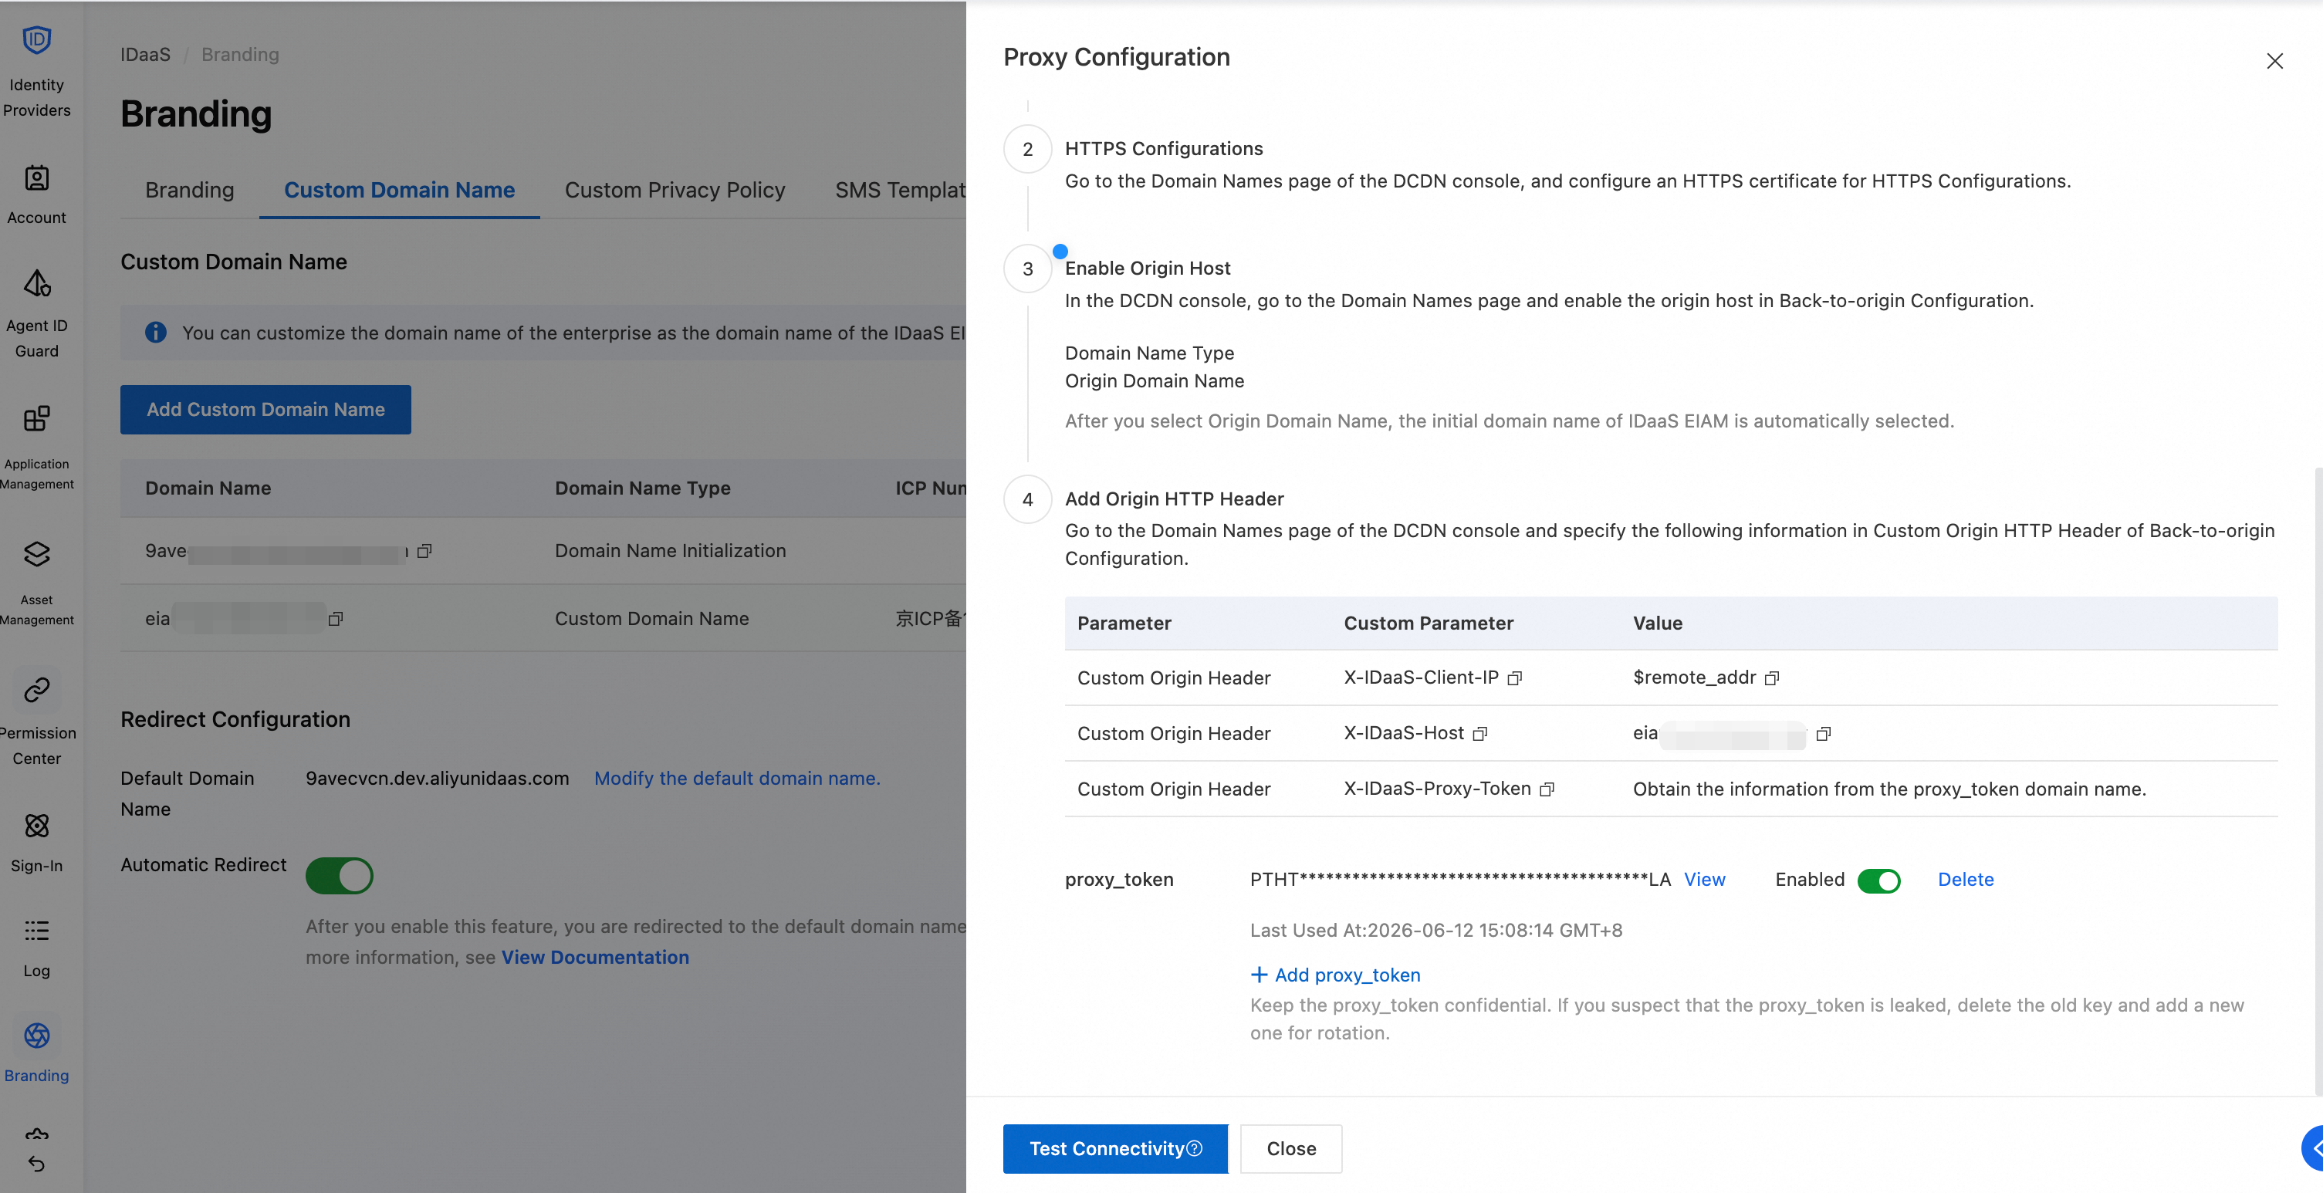Click the Custom Domain Name type cell

652,619
